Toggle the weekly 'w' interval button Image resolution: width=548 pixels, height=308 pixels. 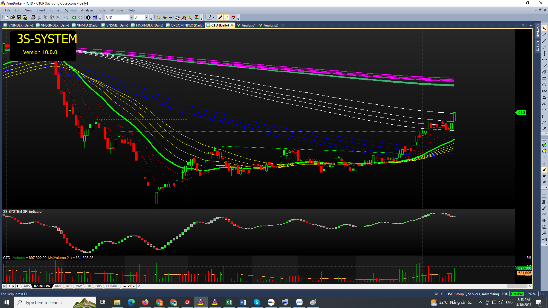(544, 176)
